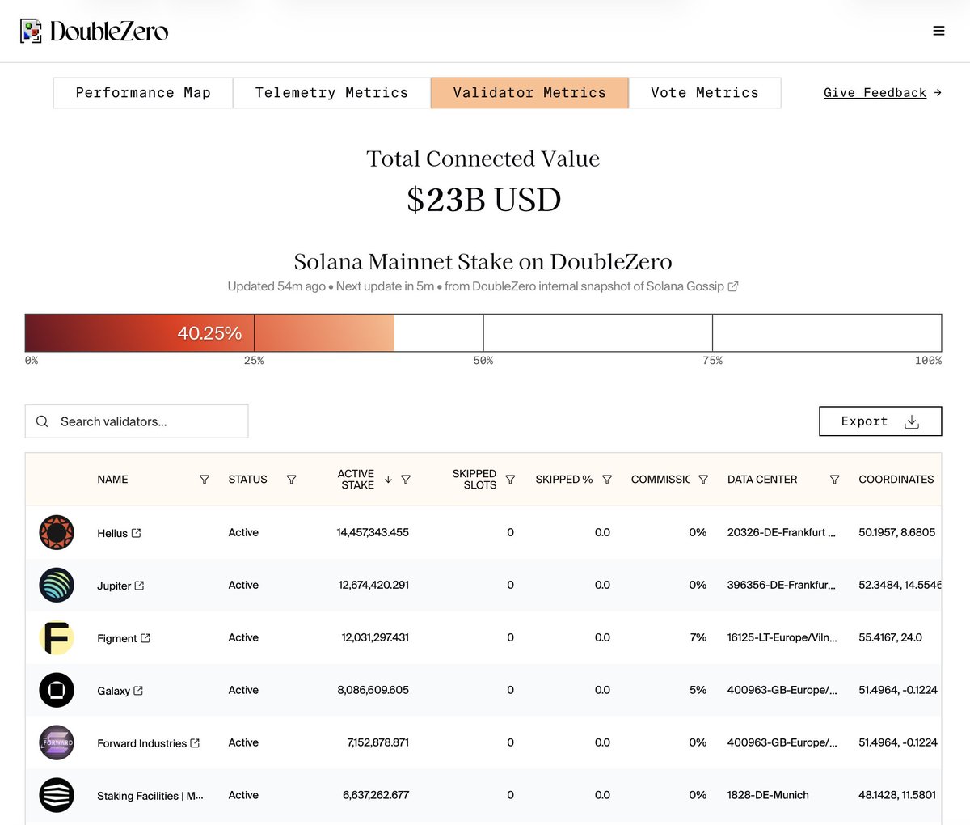Viewport: 970px width, 825px height.
Task: Select stake value 12,031,297.431
Action: 375,637
